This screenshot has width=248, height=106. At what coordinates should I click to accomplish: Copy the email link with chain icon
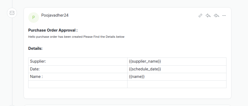coord(200,16)
